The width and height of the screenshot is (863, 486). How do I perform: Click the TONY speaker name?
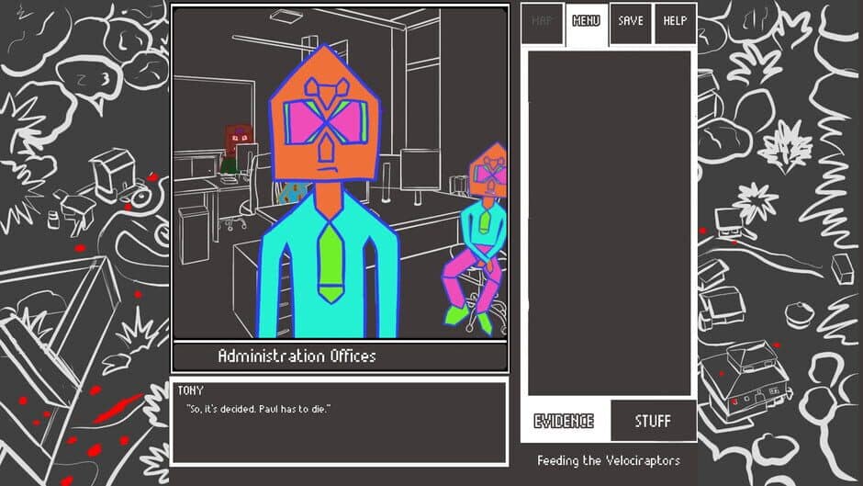coord(191,390)
